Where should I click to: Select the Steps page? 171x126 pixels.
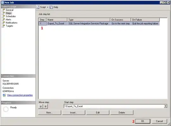tap(9, 13)
